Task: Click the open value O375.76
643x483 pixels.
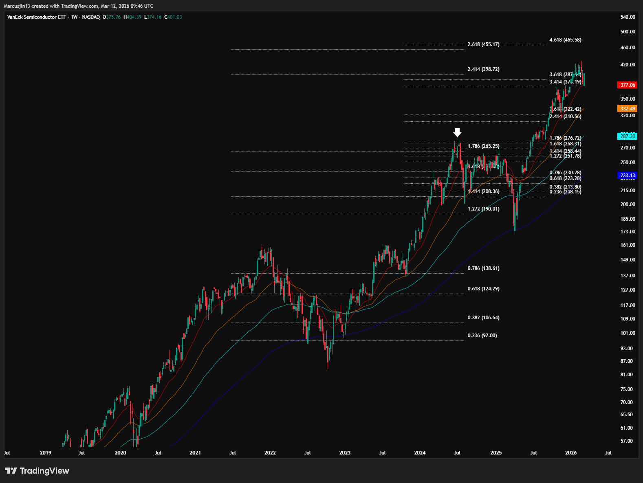Action: (112, 17)
